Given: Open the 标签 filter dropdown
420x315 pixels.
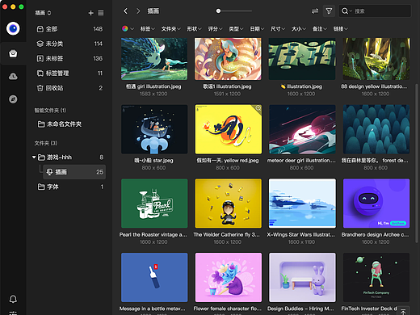Looking at the screenshot, I should pos(148,28).
